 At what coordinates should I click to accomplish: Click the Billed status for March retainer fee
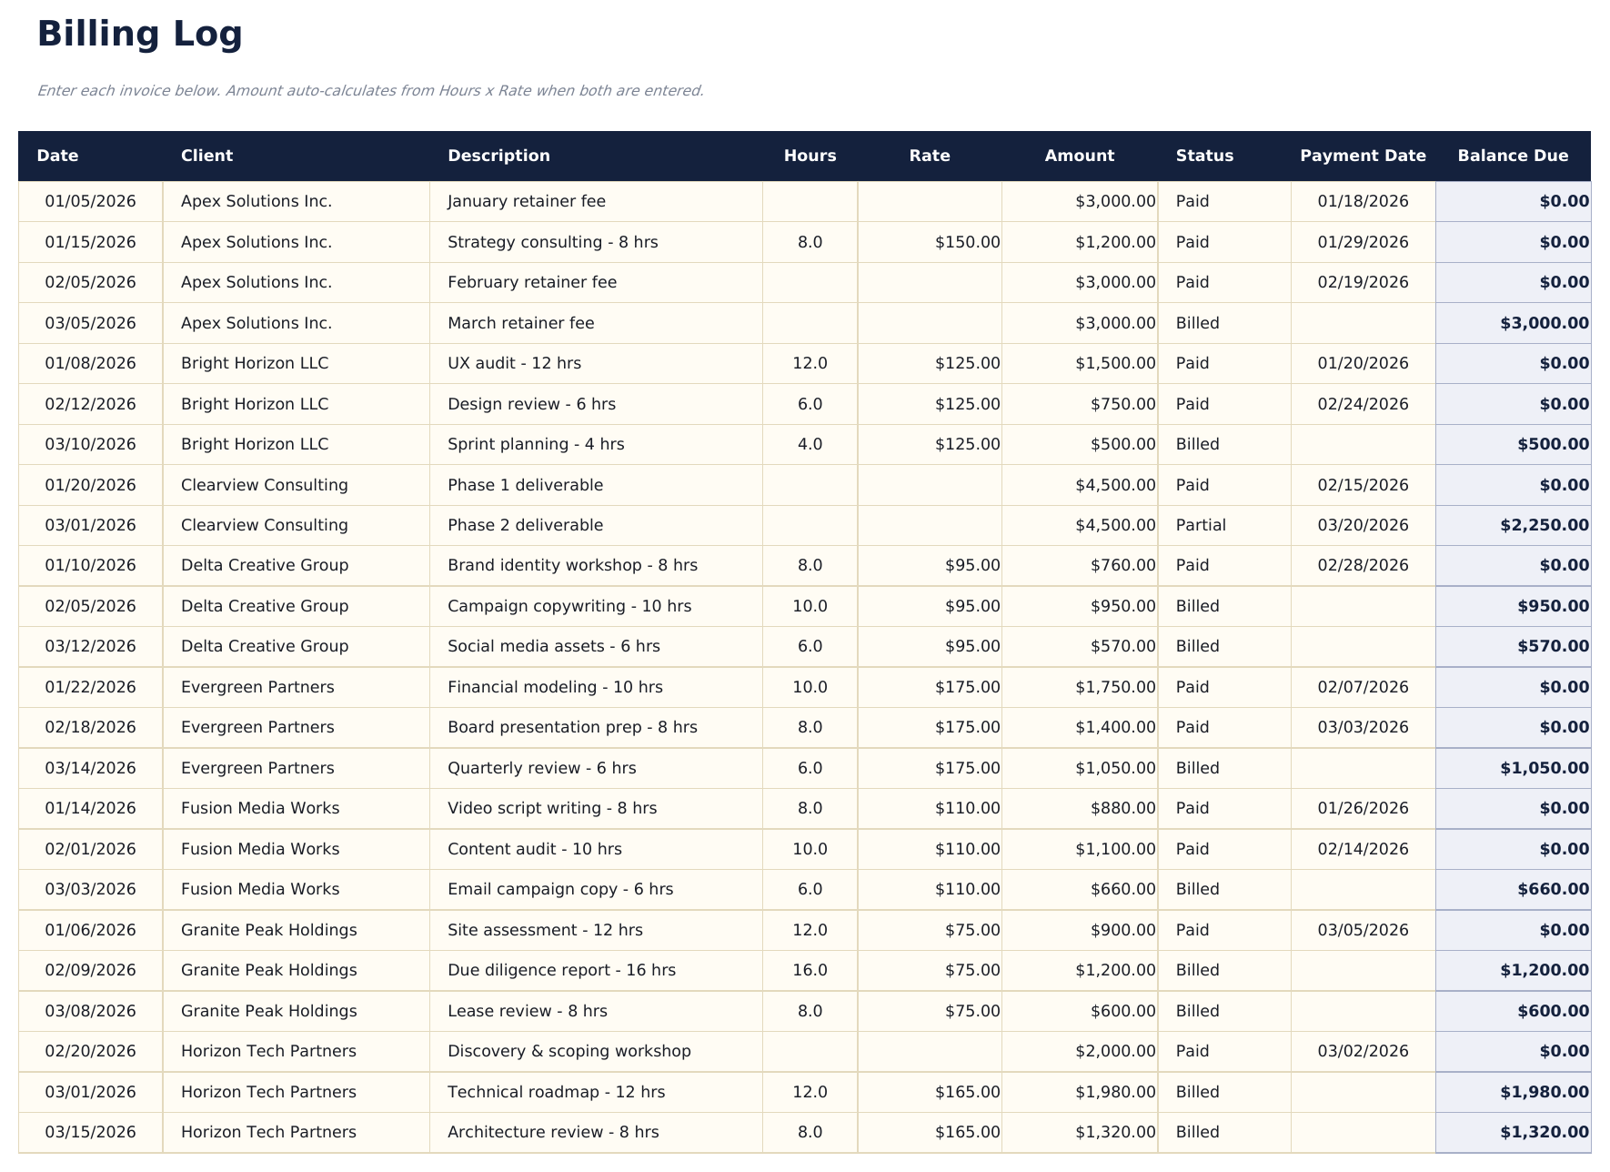pos(1198,322)
